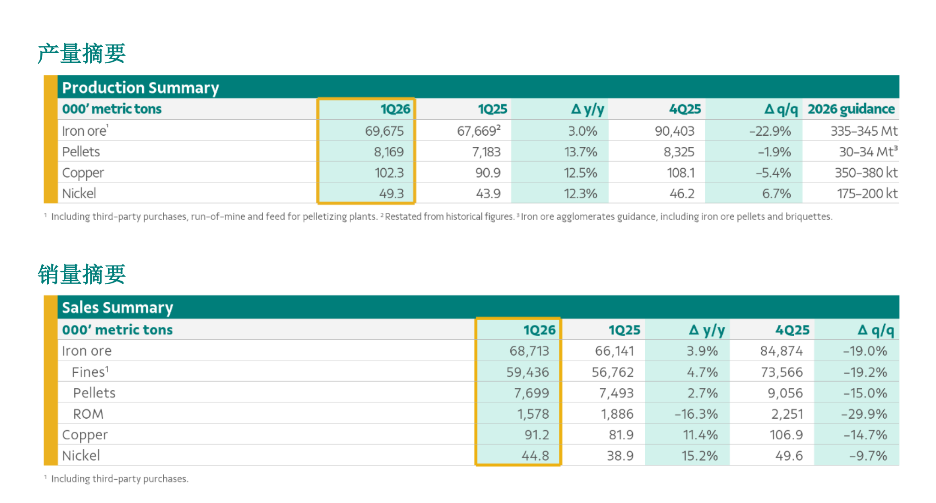Viewport: 936px width, 503px height.
Task: Select Iron ore production value 69,675
Action: pos(384,131)
